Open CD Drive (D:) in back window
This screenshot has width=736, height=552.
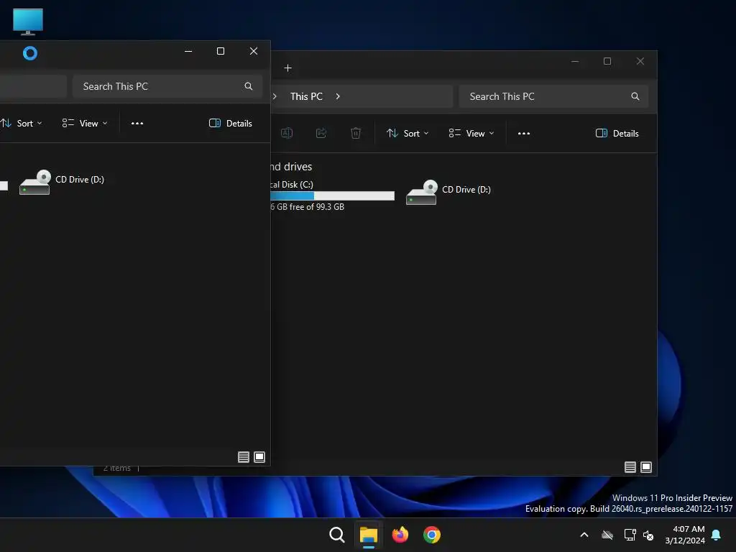pos(448,192)
